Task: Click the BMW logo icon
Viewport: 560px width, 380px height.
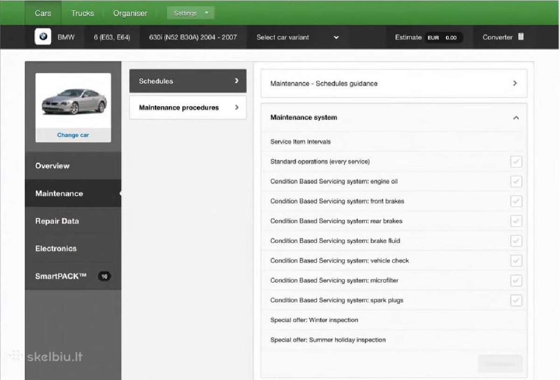Action: pos(43,37)
